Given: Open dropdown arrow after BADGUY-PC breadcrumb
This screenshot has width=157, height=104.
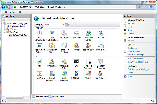Looking at the screenshot, I should (33, 7).
